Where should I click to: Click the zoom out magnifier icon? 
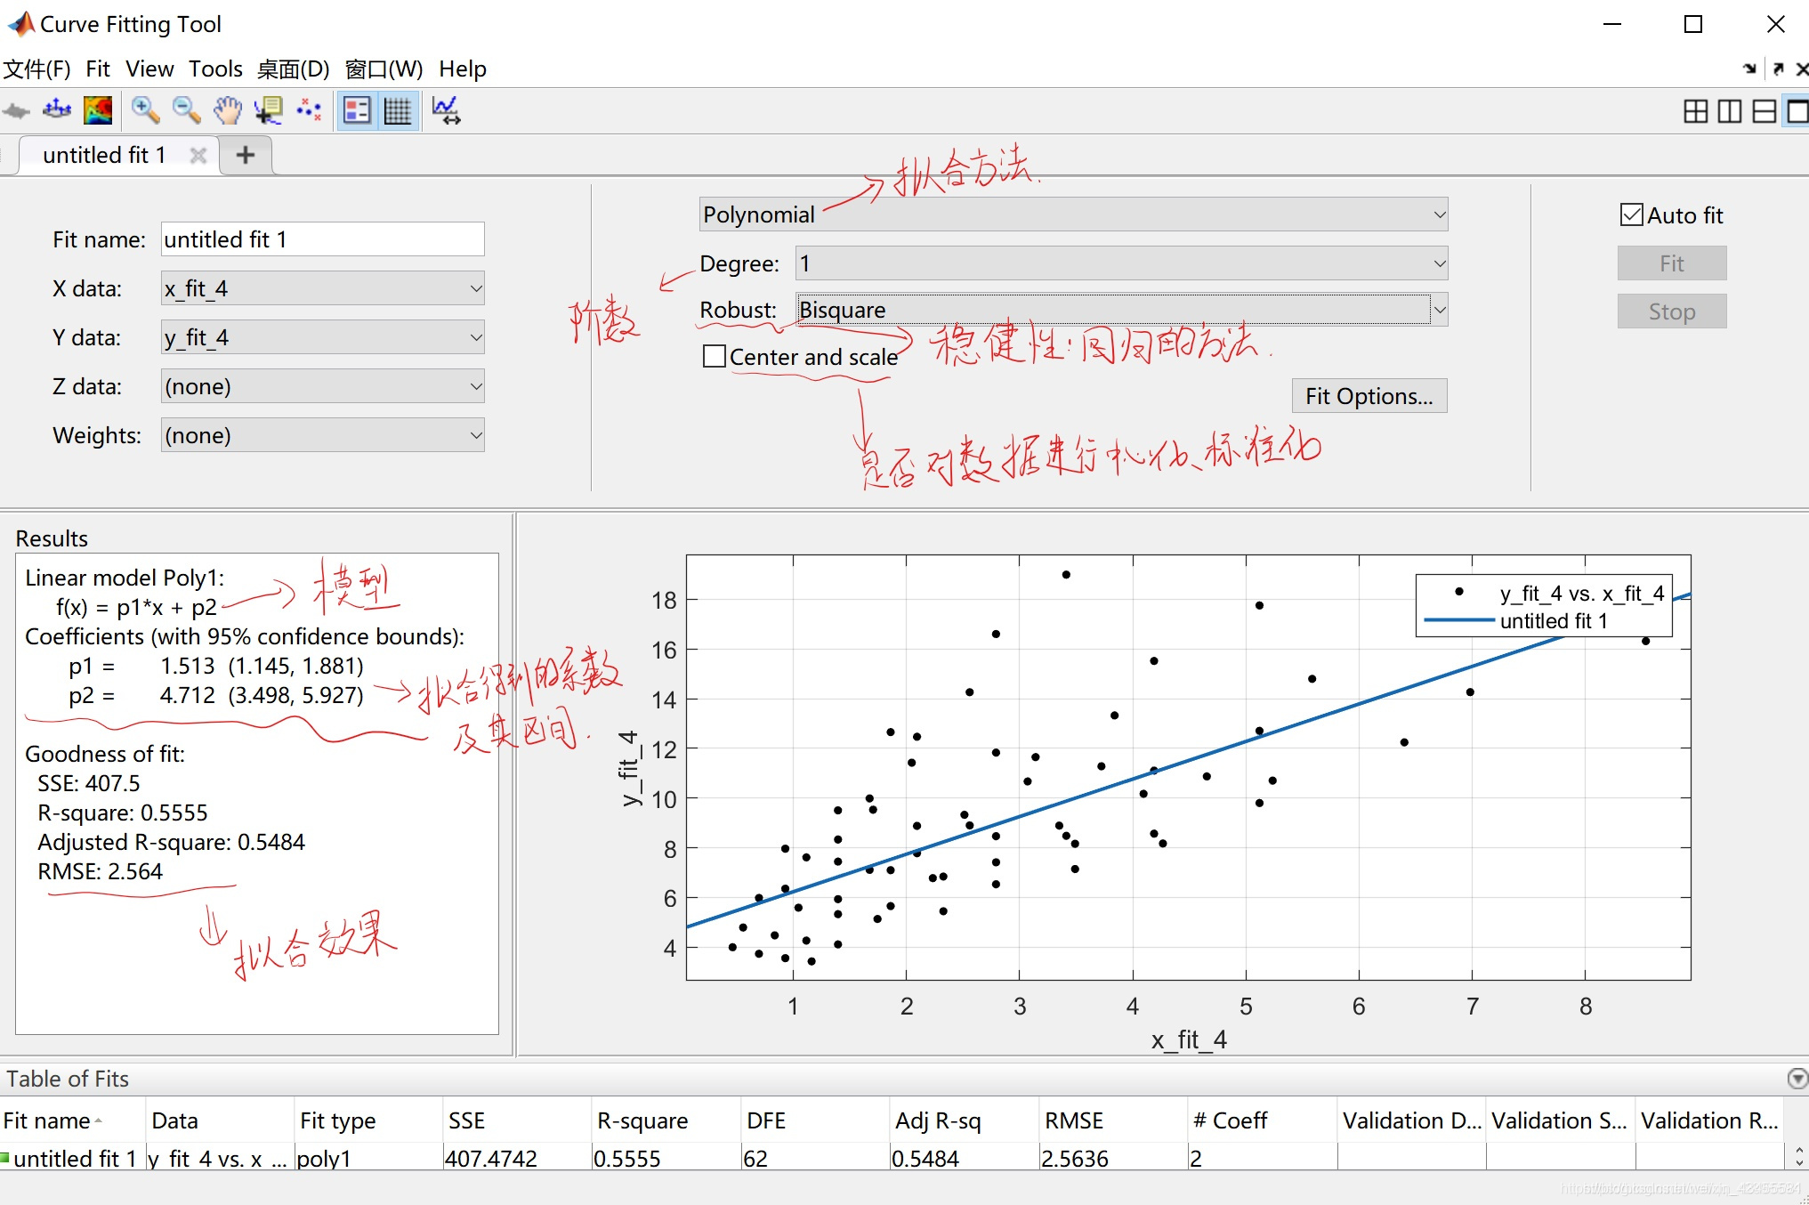pos(186,110)
